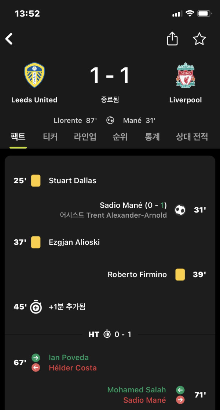Screen dimensions: 220x410
Task: Tap the red sub-out arrow beside Sadio Mané
Action: pos(180,400)
